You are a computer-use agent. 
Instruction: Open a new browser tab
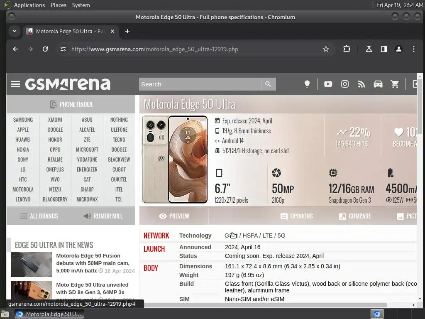point(127,31)
